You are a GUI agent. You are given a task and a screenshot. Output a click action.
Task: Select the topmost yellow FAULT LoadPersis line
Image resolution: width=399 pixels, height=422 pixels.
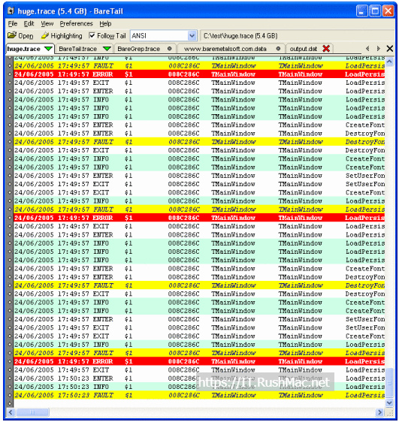pyautogui.click(x=199, y=65)
